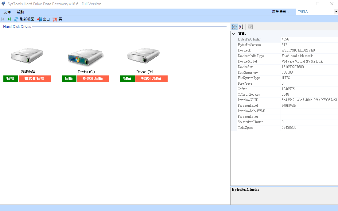
Task: Click the empty PartitionLetter value field
Action: tap(309, 117)
